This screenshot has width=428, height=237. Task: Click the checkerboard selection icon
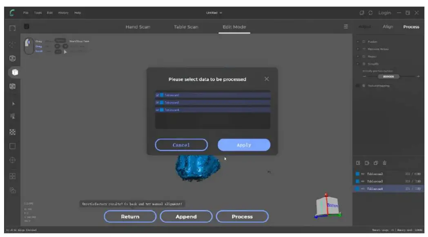pyautogui.click(x=12, y=132)
